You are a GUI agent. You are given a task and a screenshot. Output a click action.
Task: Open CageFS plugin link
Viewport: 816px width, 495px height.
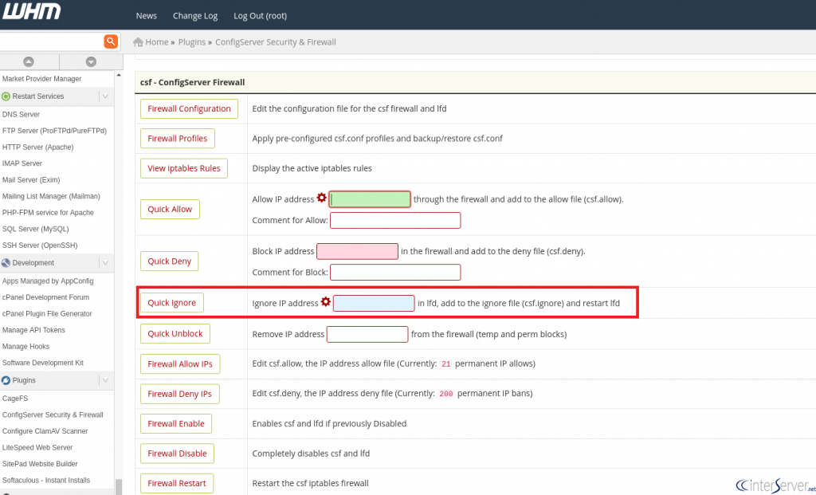tap(15, 399)
